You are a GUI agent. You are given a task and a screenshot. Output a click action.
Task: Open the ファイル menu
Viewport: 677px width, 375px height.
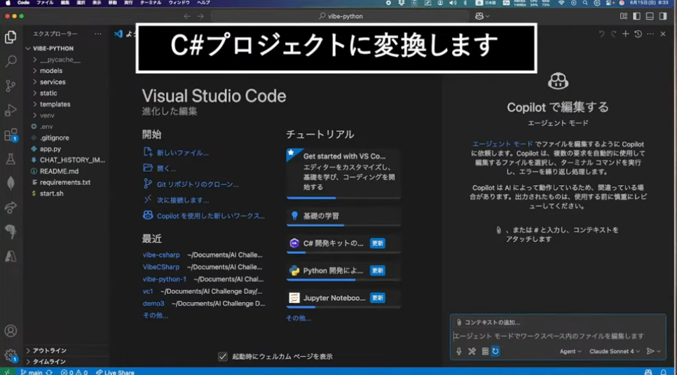[x=45, y=3]
